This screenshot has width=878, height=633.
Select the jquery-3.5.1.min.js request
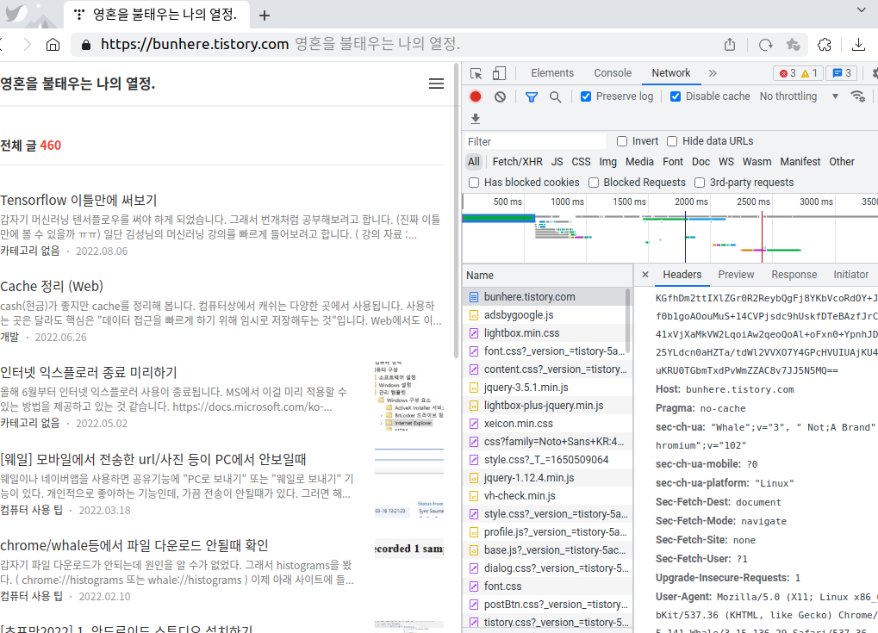pyautogui.click(x=546, y=388)
